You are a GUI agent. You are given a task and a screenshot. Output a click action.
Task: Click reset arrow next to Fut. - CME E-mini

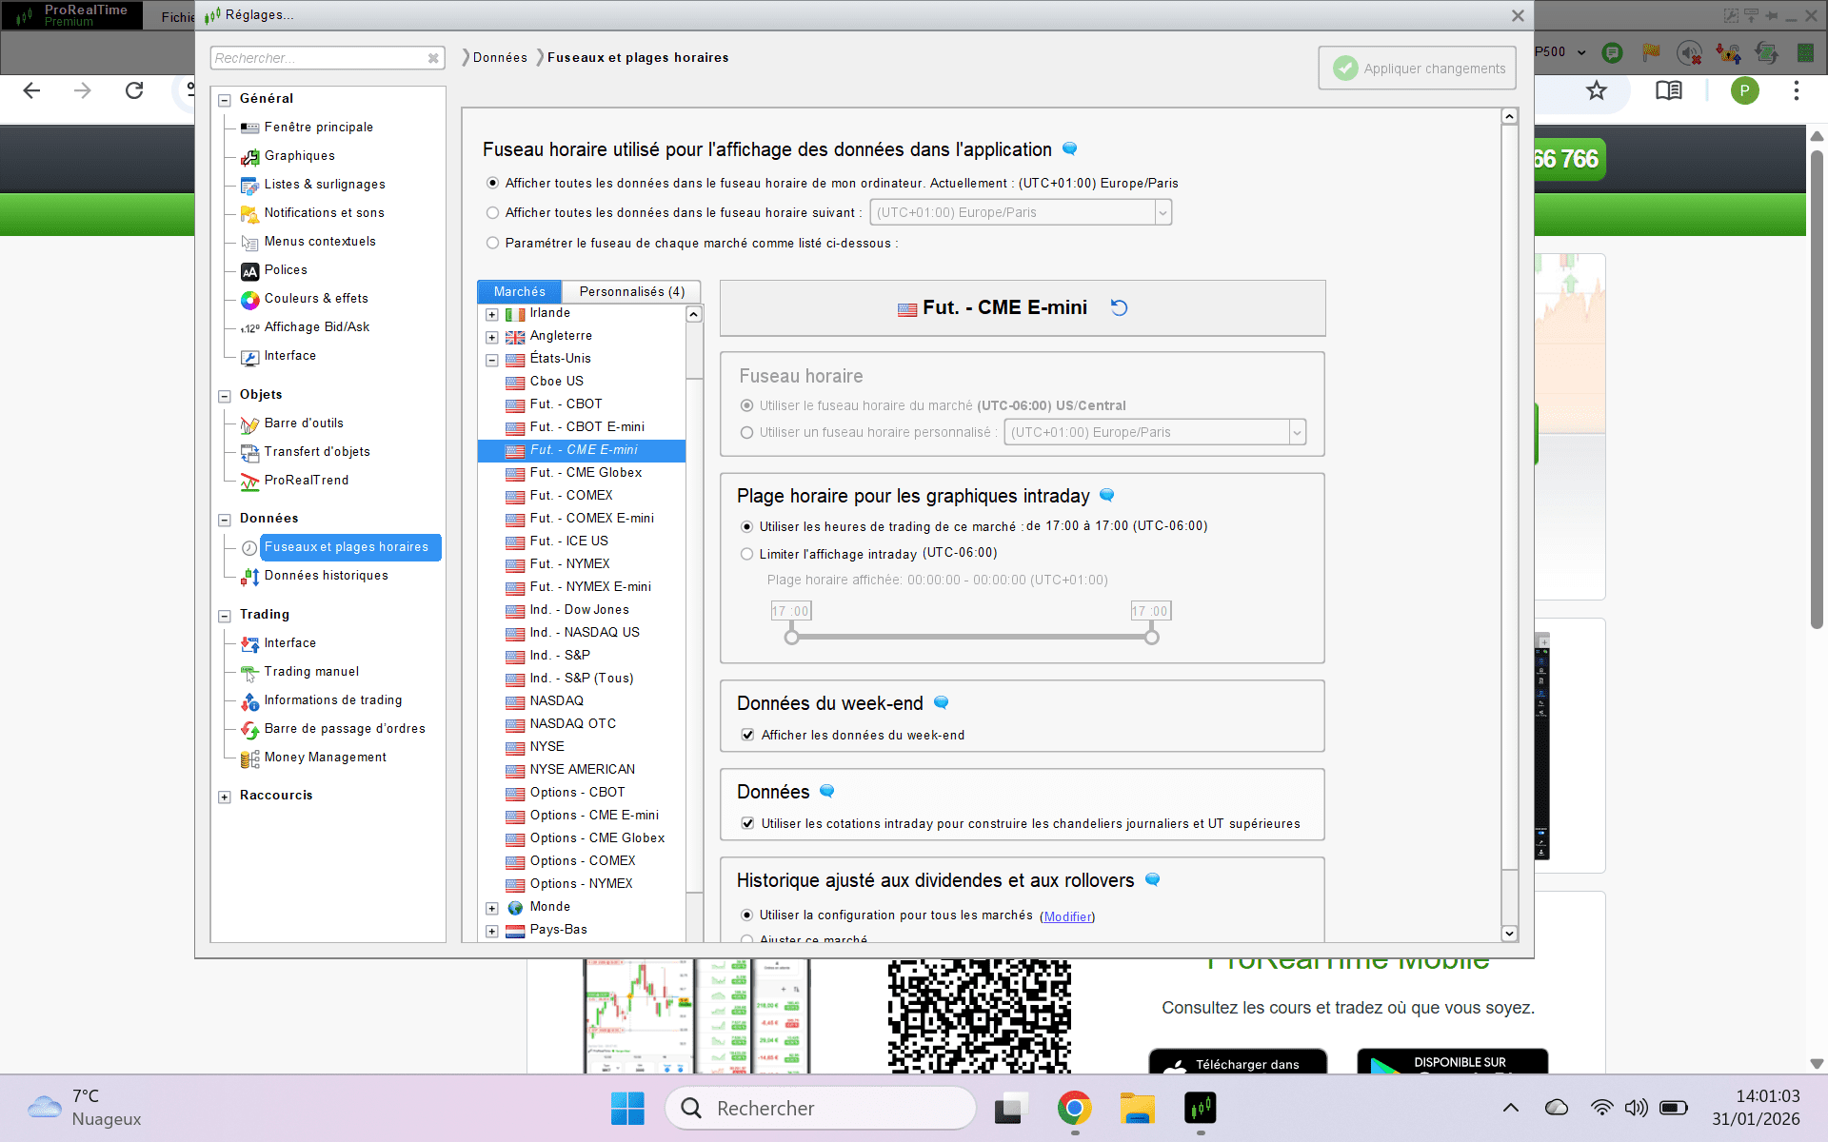[1120, 307]
